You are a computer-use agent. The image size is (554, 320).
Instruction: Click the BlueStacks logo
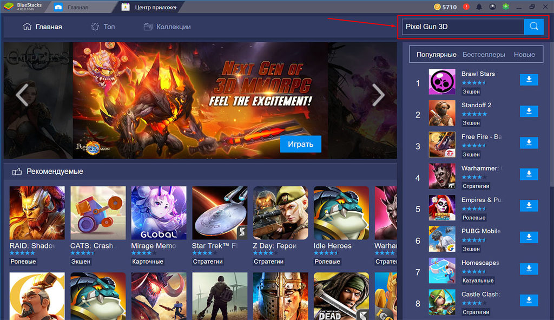(9, 6)
